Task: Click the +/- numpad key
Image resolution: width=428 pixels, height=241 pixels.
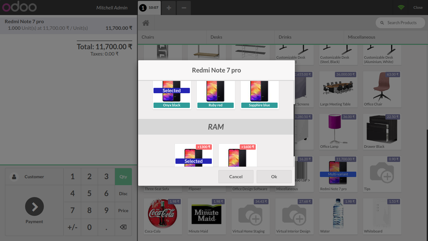Action: 72,227
